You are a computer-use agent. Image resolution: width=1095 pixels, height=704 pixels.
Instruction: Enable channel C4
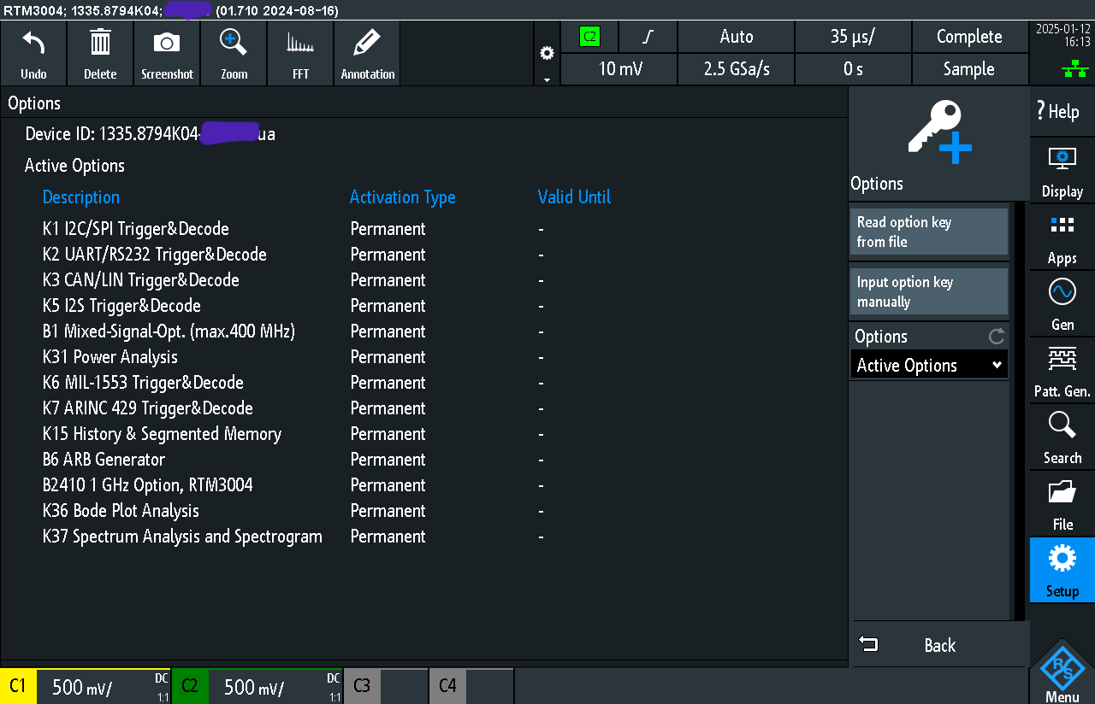[447, 686]
